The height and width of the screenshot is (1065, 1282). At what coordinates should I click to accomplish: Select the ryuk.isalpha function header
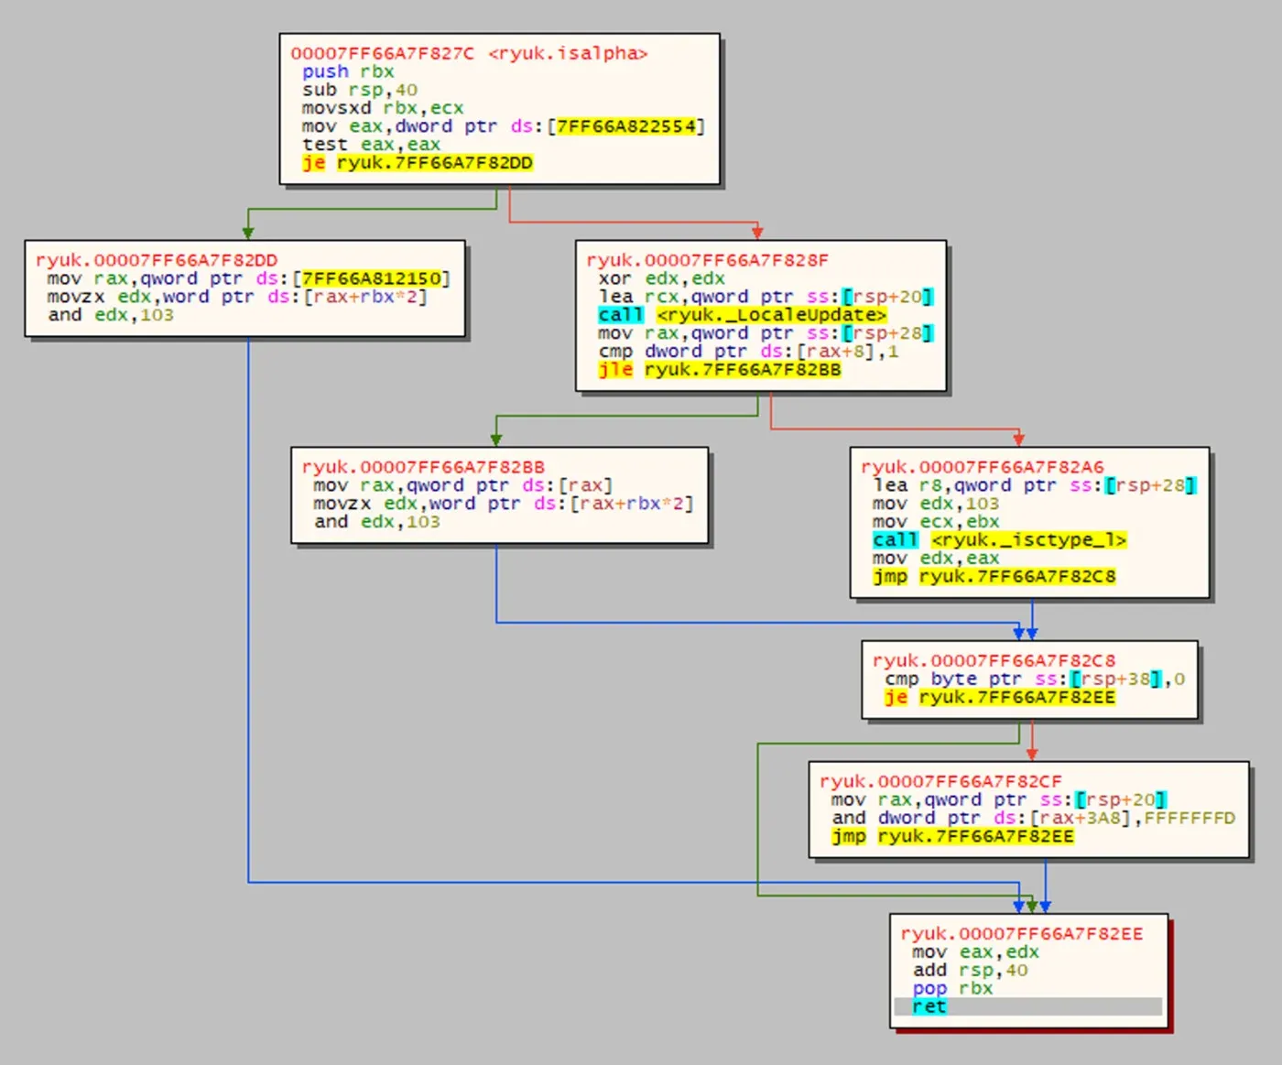[469, 53]
